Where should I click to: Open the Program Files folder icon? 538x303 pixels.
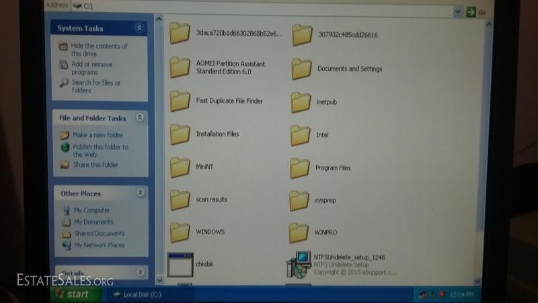pos(300,168)
